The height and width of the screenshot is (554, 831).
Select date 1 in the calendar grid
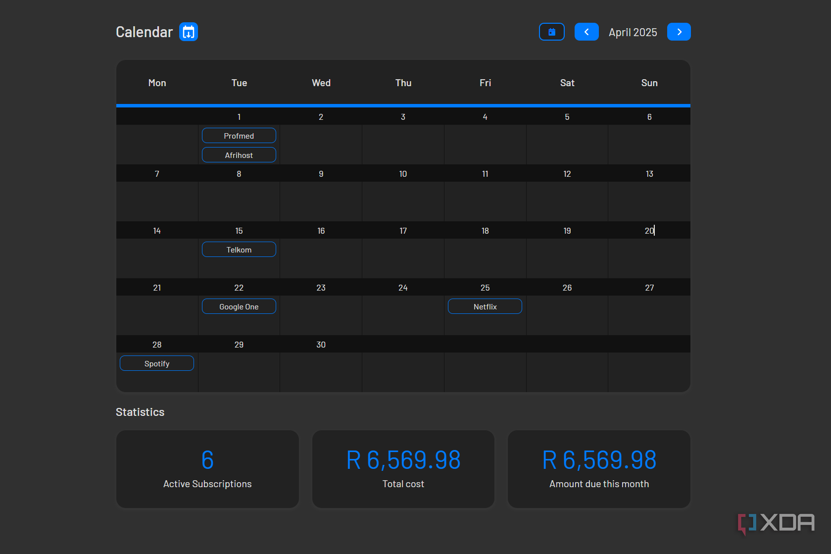point(239,117)
